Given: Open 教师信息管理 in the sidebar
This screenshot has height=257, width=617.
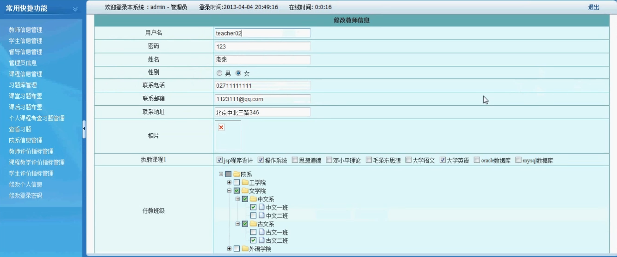Looking at the screenshot, I should click(25, 30).
